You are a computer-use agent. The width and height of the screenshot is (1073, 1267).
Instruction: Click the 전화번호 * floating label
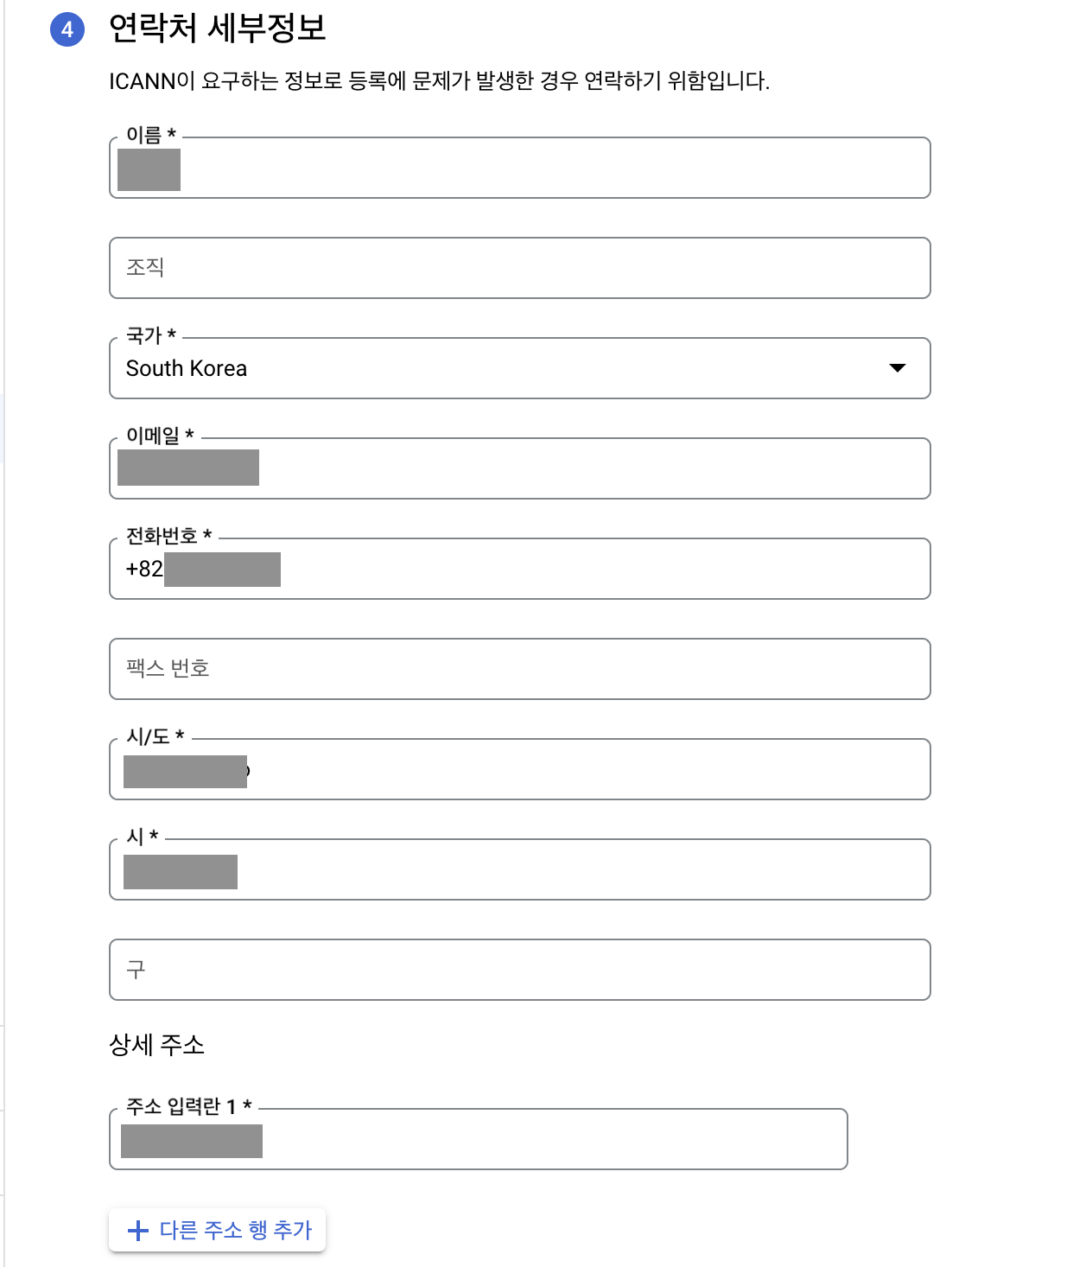(x=169, y=536)
